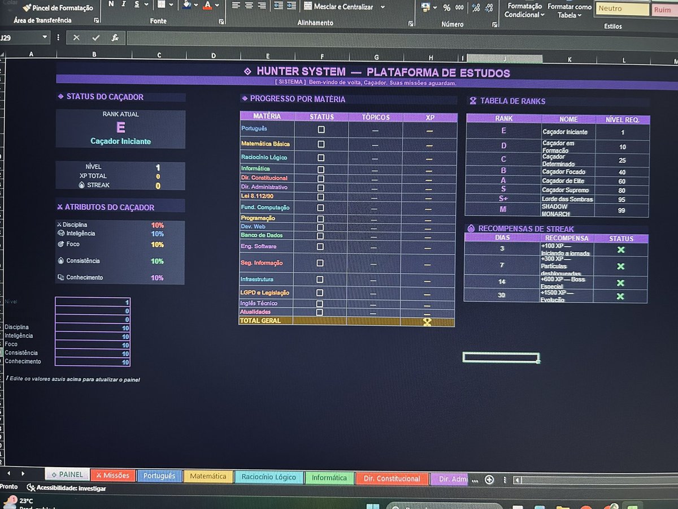
Task: Apply thousands separator (000) style
Action: click(x=459, y=7)
